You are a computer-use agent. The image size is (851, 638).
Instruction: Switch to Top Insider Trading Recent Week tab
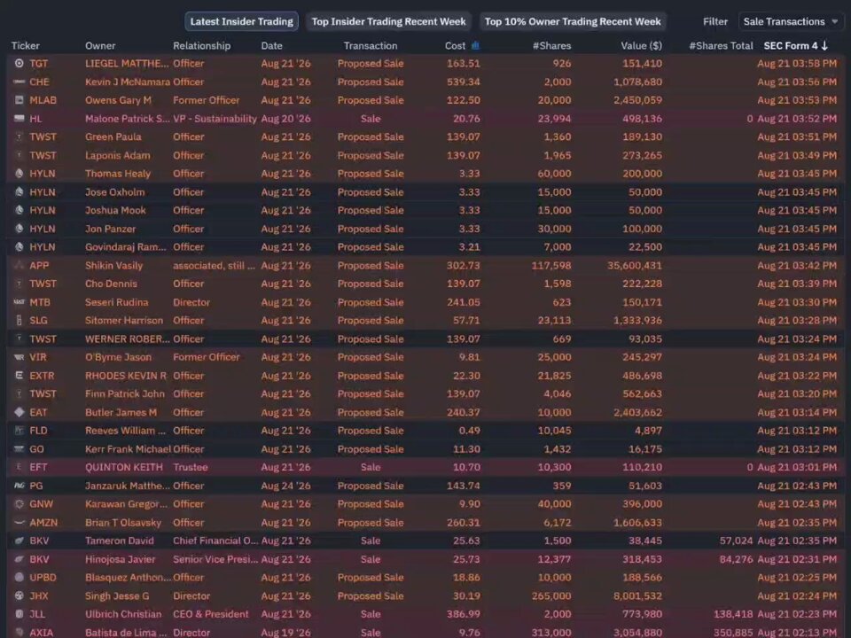(x=388, y=21)
